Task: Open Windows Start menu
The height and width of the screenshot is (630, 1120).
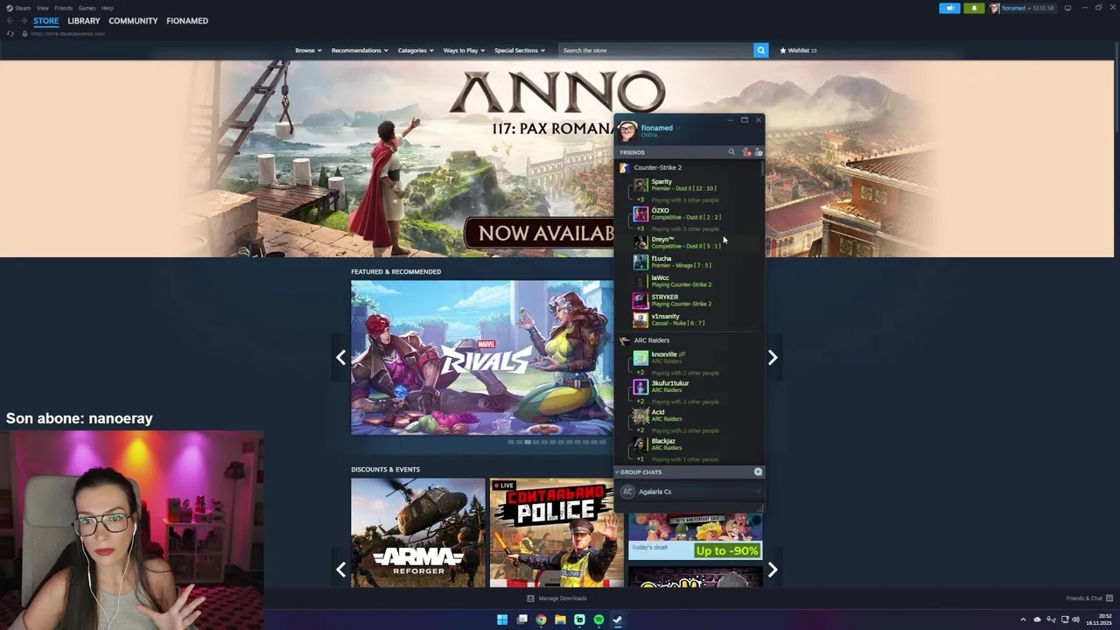Action: [502, 619]
